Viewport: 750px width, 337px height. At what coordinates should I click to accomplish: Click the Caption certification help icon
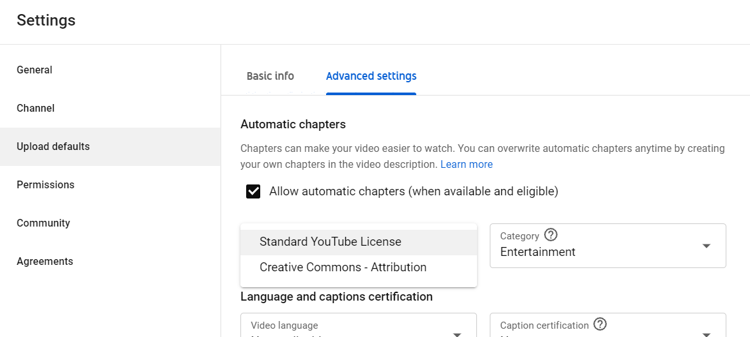(600, 325)
